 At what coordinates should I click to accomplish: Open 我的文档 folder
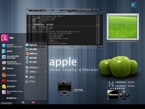click(31, 45)
